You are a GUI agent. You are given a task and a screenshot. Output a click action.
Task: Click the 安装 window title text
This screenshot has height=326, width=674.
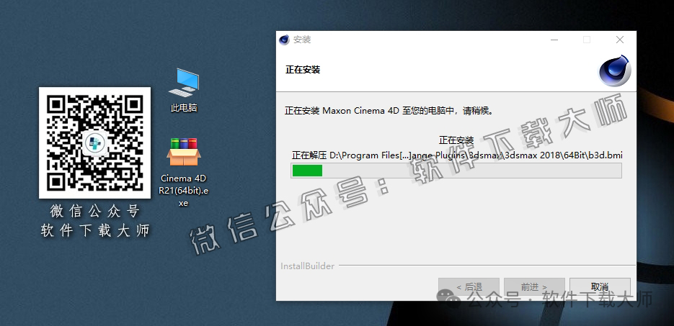(302, 40)
